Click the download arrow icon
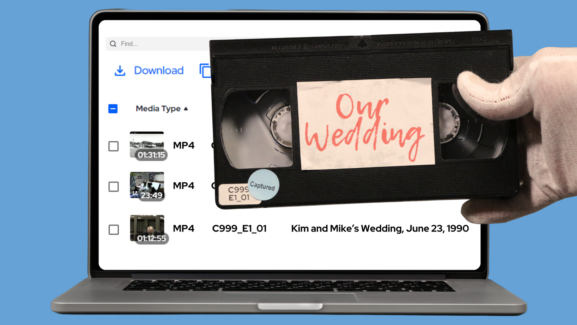 (x=120, y=70)
